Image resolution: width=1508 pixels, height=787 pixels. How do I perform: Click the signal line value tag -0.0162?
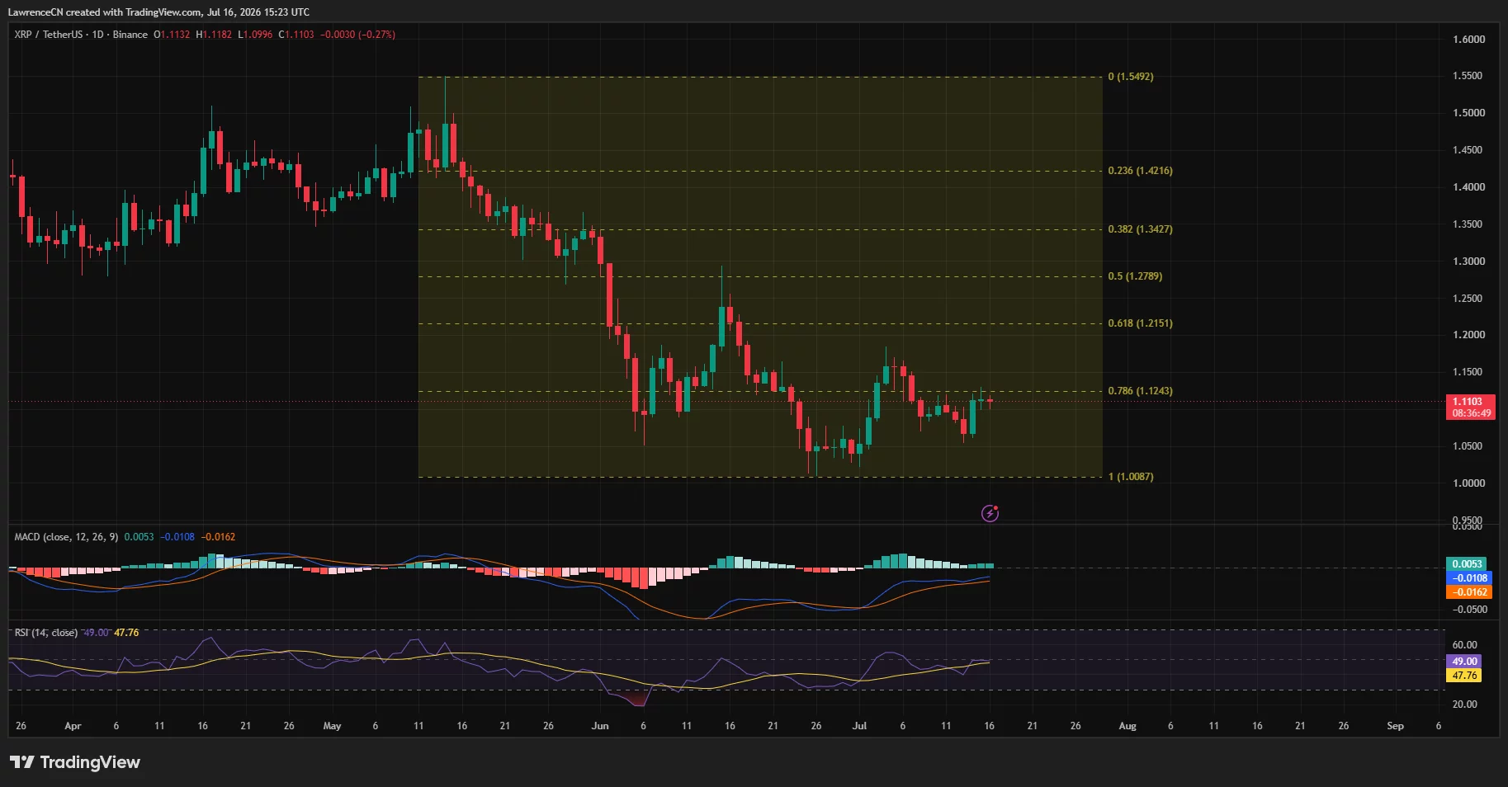click(x=1468, y=592)
